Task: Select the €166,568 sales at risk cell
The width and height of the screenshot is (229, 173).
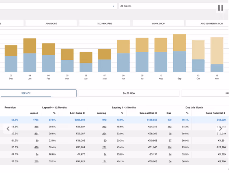Action: pos(152,120)
